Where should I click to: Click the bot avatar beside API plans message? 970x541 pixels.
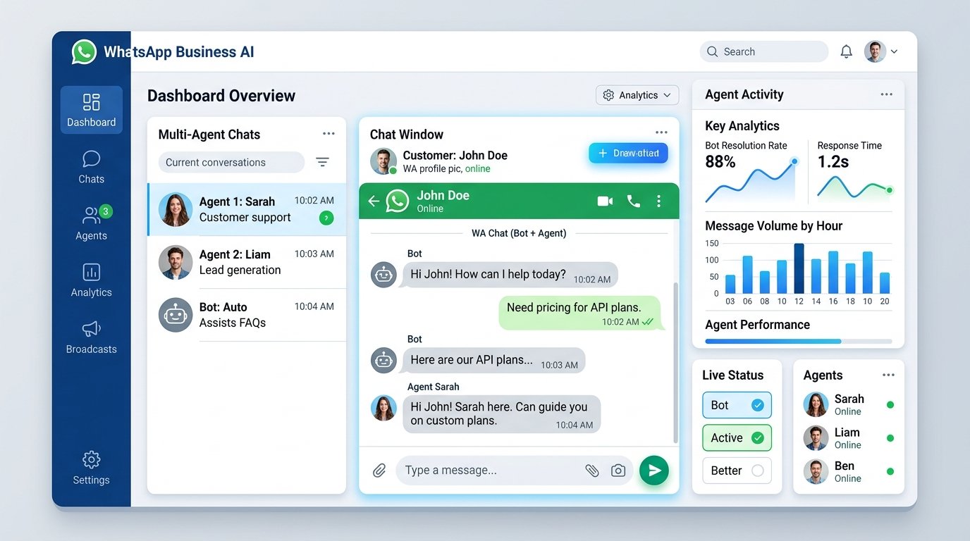(x=383, y=361)
